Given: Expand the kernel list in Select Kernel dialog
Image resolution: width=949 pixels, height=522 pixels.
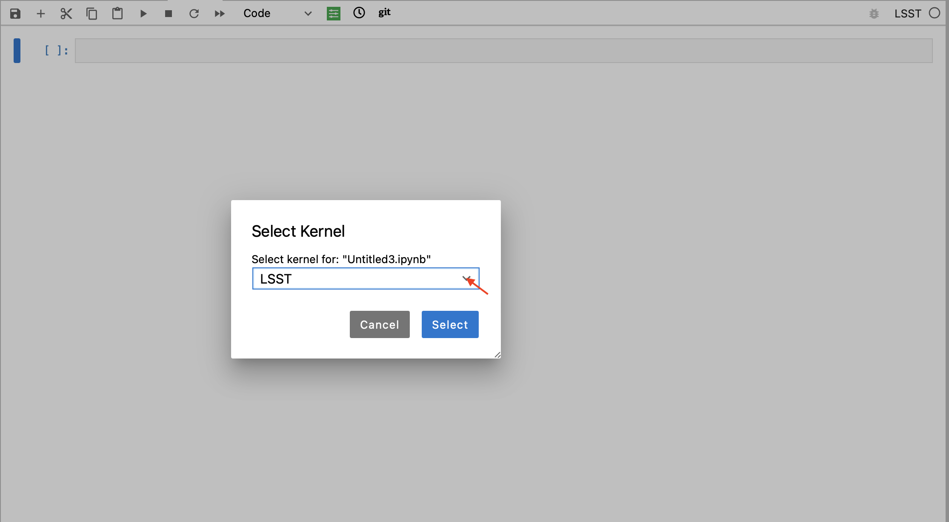Looking at the screenshot, I should (x=466, y=278).
